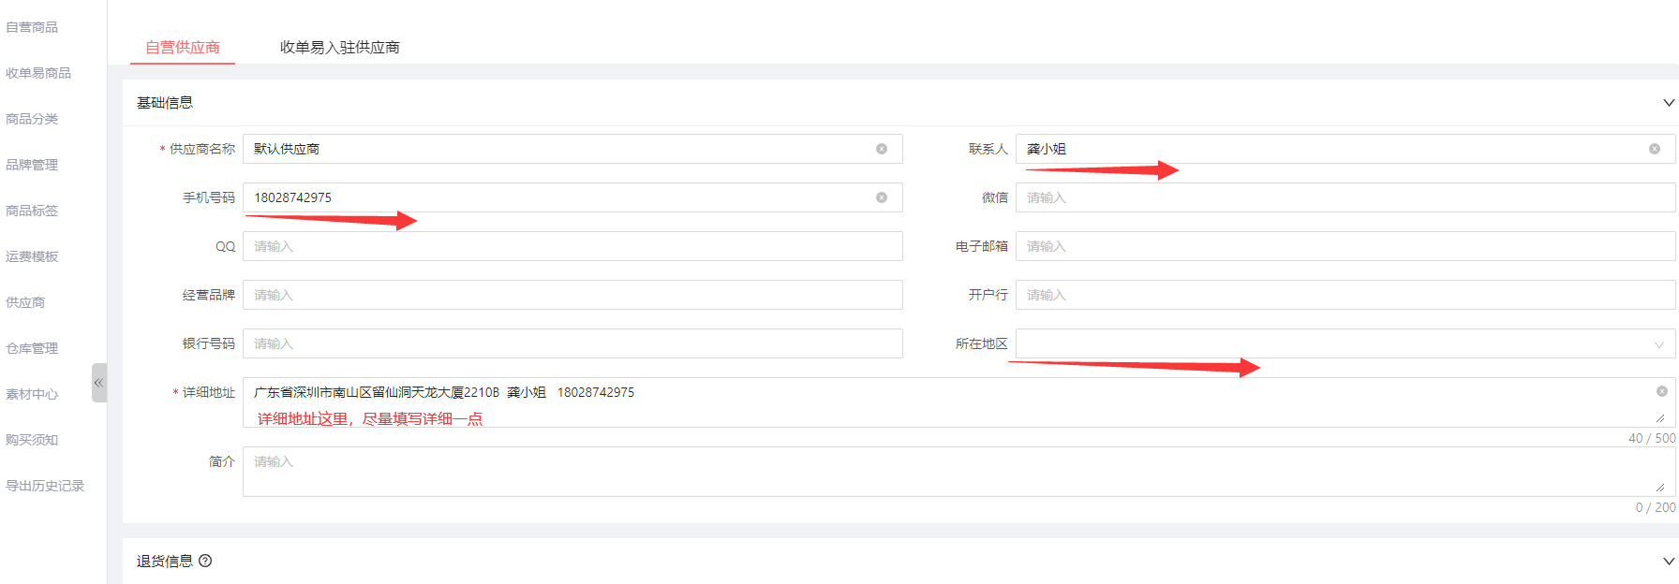Image resolution: width=1679 pixels, height=584 pixels.
Task: Open 仓库管理 in the sidebar
Action: point(32,348)
